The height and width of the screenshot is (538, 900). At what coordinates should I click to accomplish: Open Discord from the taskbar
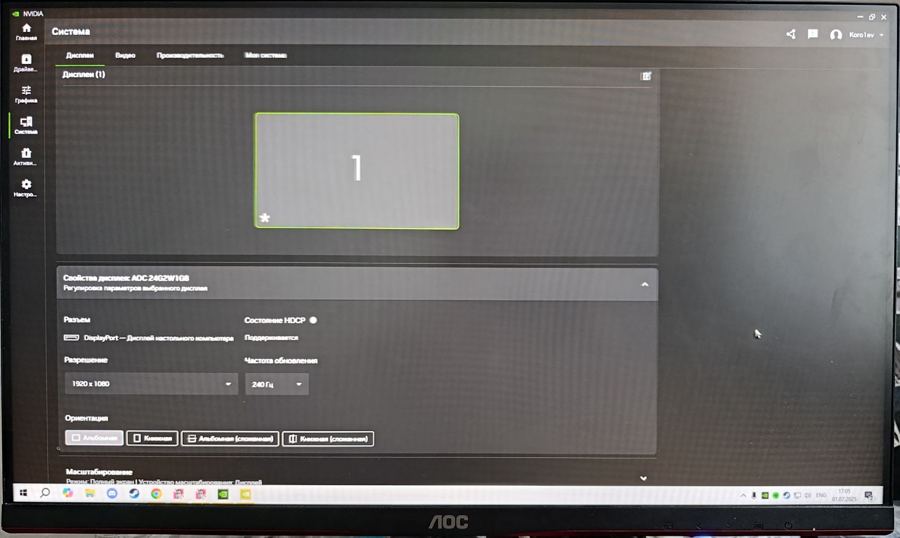coord(112,494)
